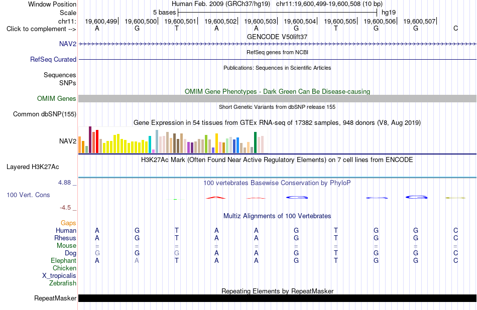477x310 pixels.
Task: Open the Common dbSNP(155) track label
Action: click(x=44, y=114)
